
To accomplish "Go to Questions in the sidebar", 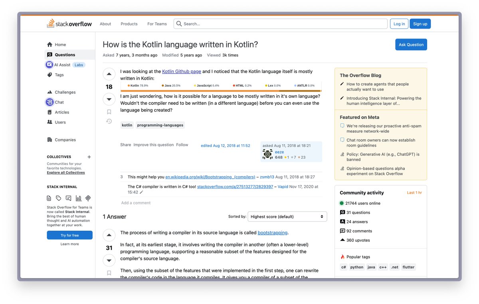I will [x=69, y=55].
